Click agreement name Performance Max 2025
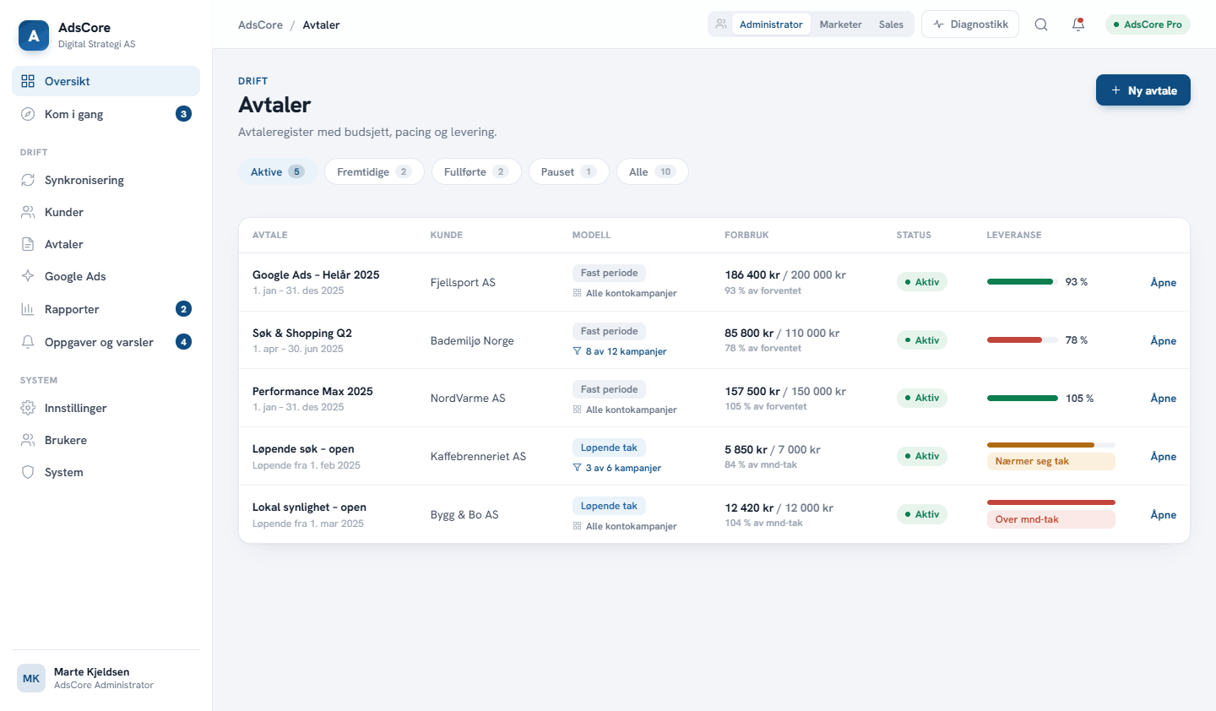The width and height of the screenshot is (1216, 711). 312,391
